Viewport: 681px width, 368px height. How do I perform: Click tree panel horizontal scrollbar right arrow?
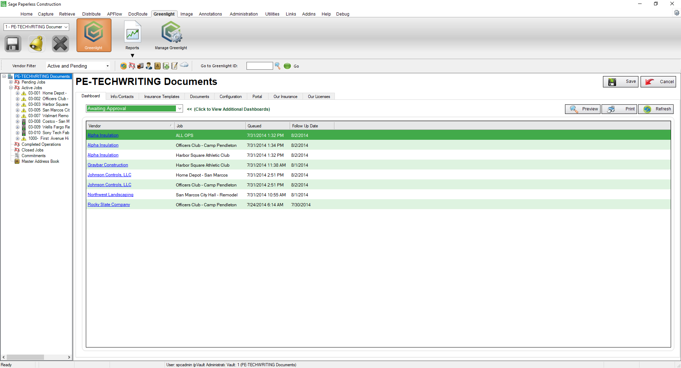point(69,357)
